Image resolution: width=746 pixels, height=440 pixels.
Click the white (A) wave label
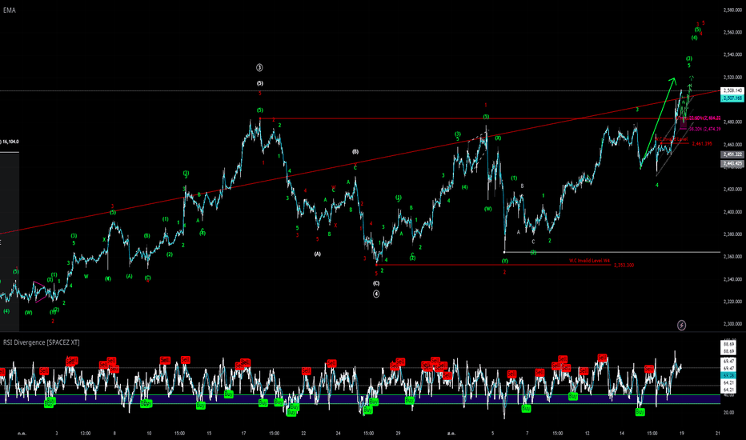coord(317,254)
